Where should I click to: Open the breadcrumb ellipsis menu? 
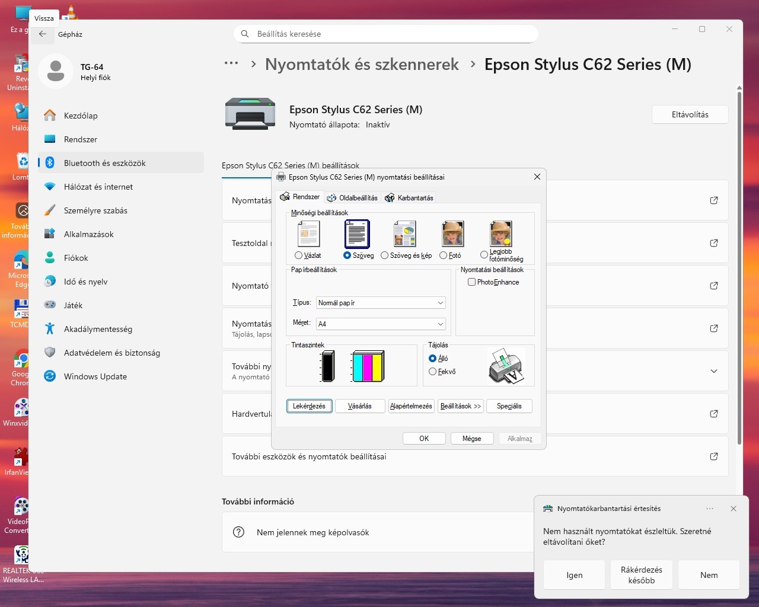point(231,63)
